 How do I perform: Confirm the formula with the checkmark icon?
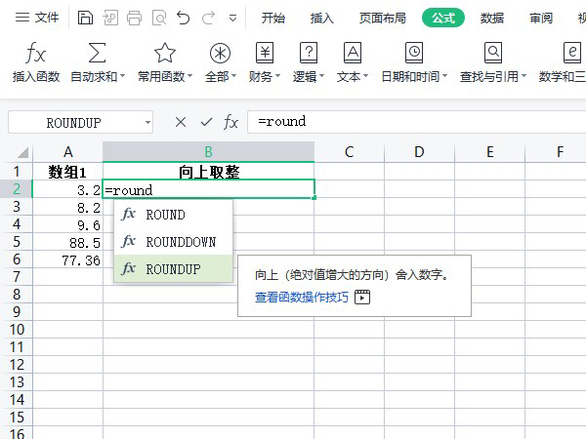(x=205, y=122)
